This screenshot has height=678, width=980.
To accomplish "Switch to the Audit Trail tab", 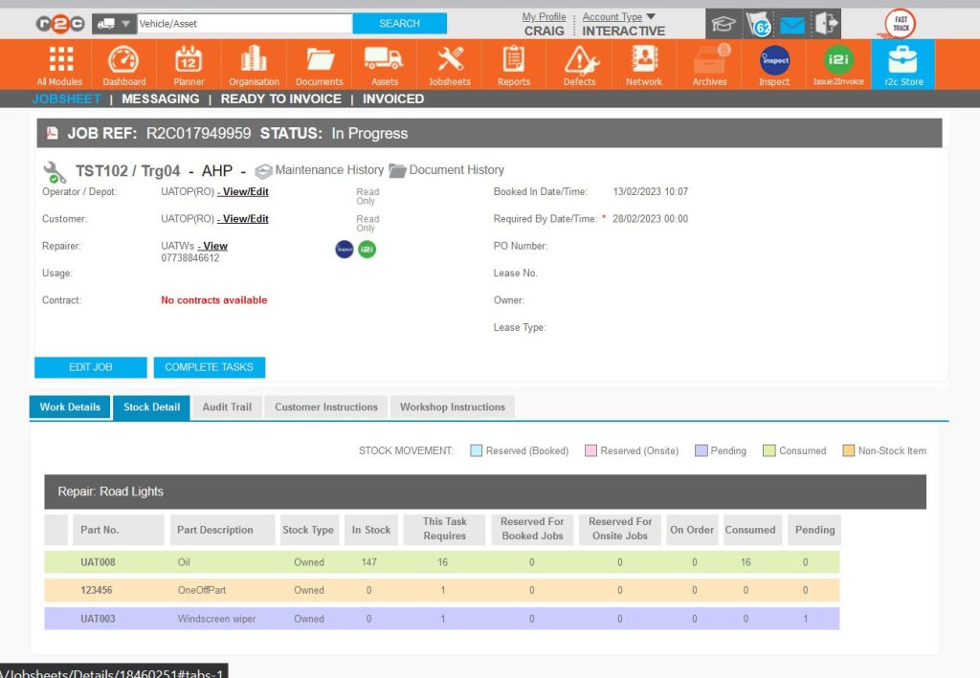I will click(x=227, y=406).
